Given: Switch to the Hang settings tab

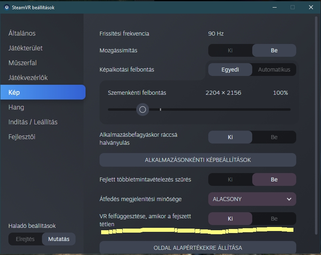Looking at the screenshot, I should tap(16, 107).
